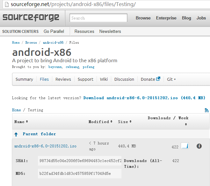This screenshot has height=186, width=210.
Task: Open the Files tab
Action: pyautogui.click(x=44, y=79)
